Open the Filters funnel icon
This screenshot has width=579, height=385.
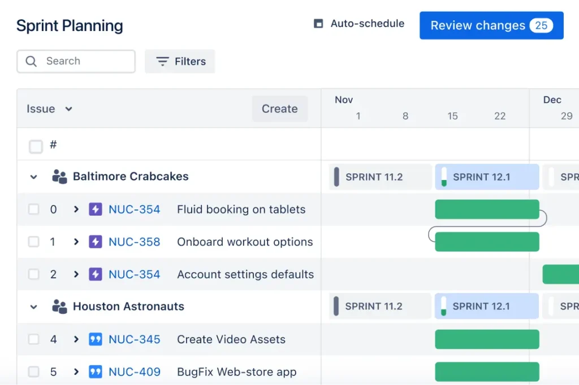click(x=162, y=61)
